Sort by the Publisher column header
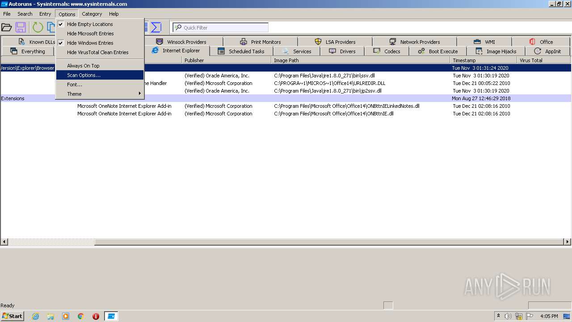Viewport: 572px width, 322px height. (x=227, y=60)
